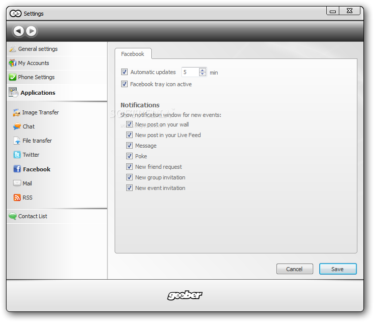The width and height of the screenshot is (374, 322).
Task: Click the My Accounts icon
Action: pyautogui.click(x=13, y=63)
